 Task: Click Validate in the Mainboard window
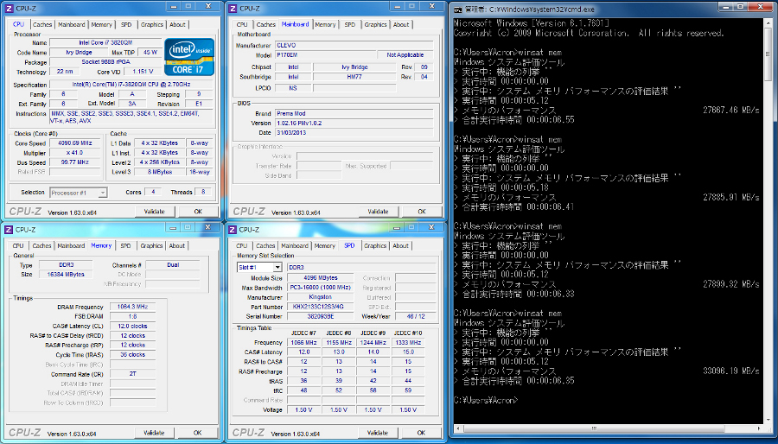tap(378, 212)
